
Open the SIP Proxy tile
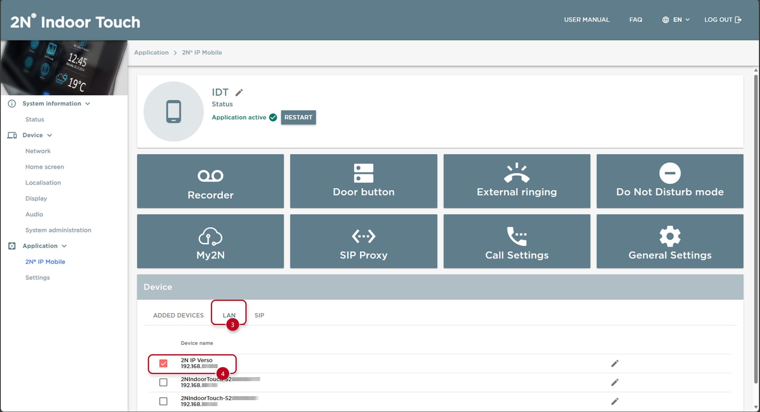pyautogui.click(x=363, y=241)
